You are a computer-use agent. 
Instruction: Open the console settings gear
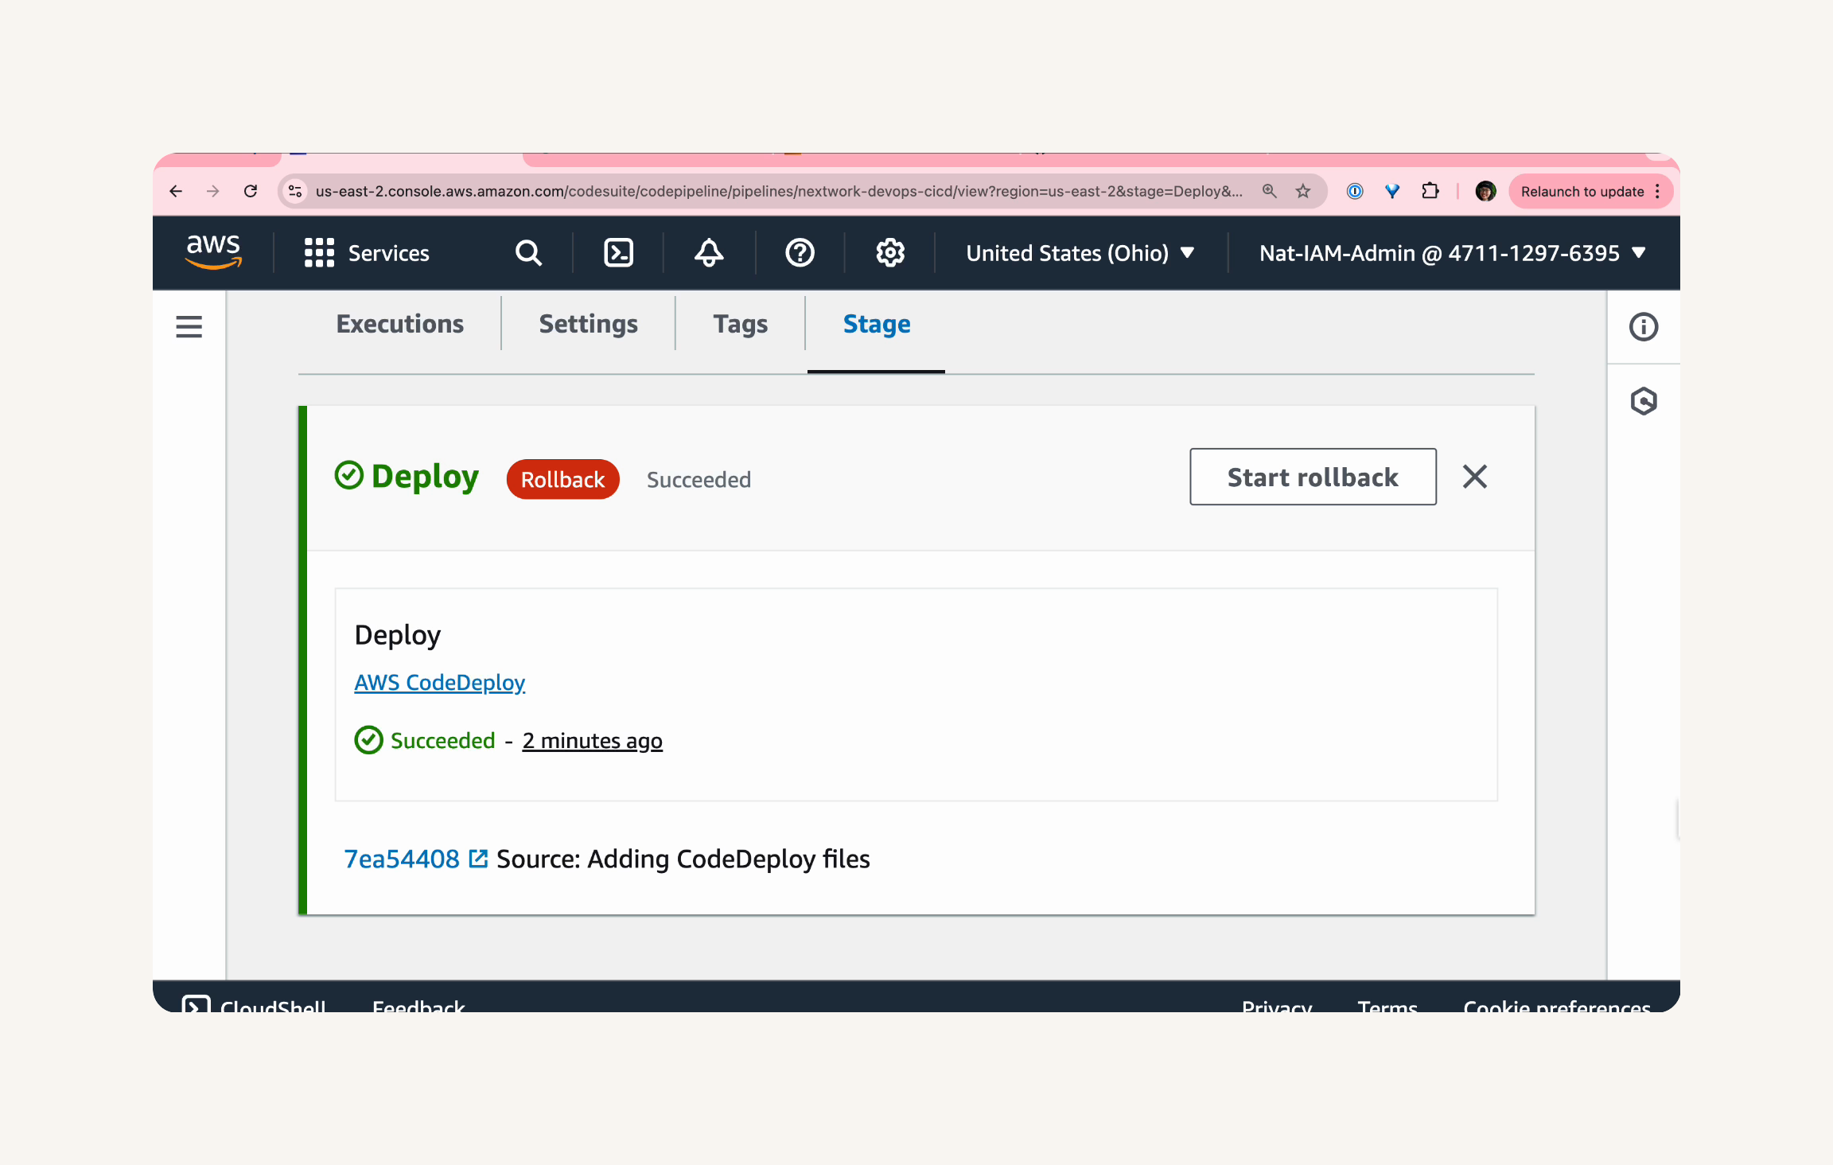click(x=890, y=253)
